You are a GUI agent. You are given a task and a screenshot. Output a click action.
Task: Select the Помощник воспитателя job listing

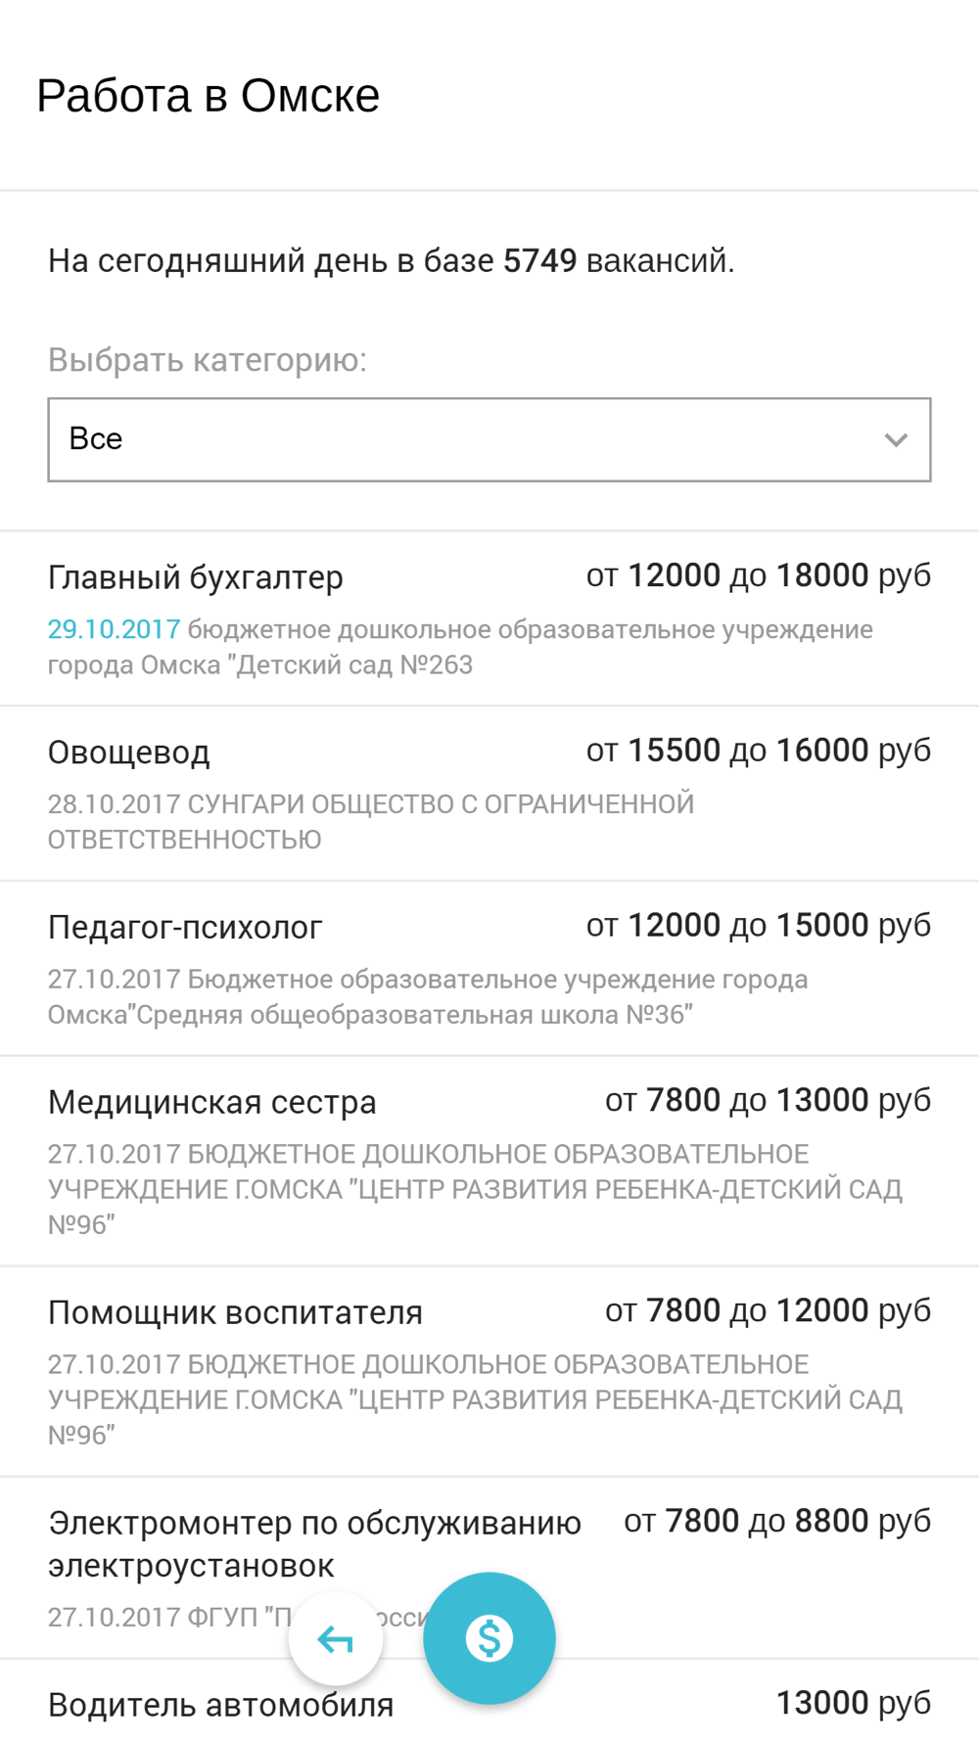[x=489, y=1372]
